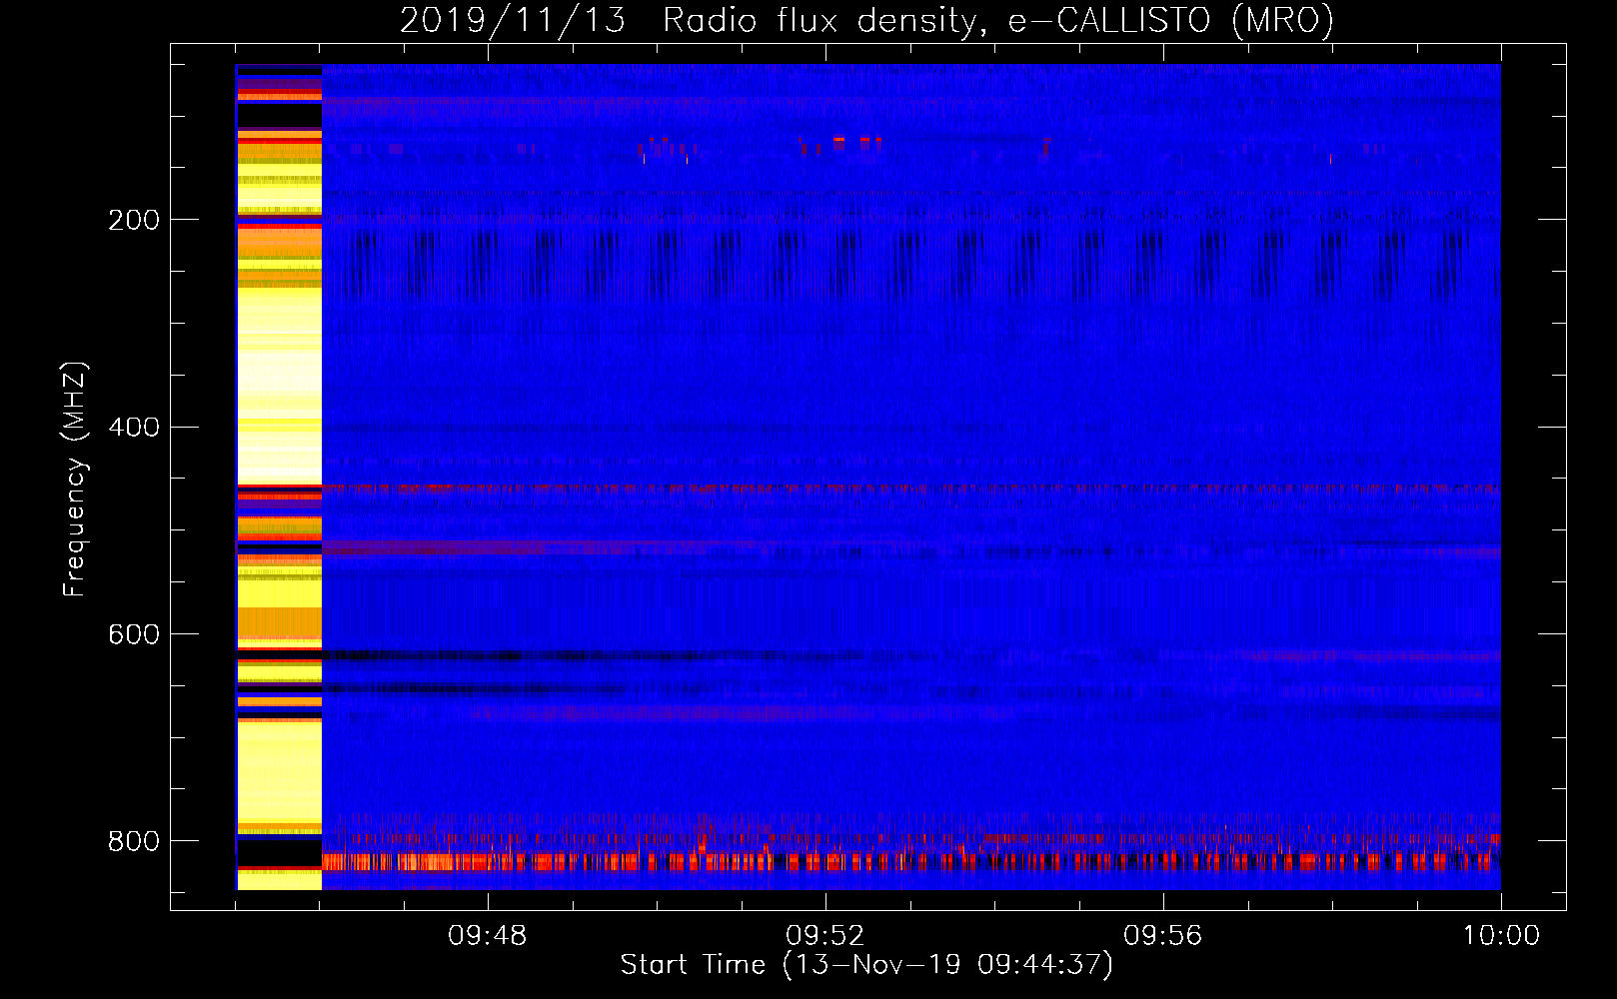
Task: Click the yellow calibration strip at the spectrogram's left edge
Action: tap(279, 478)
